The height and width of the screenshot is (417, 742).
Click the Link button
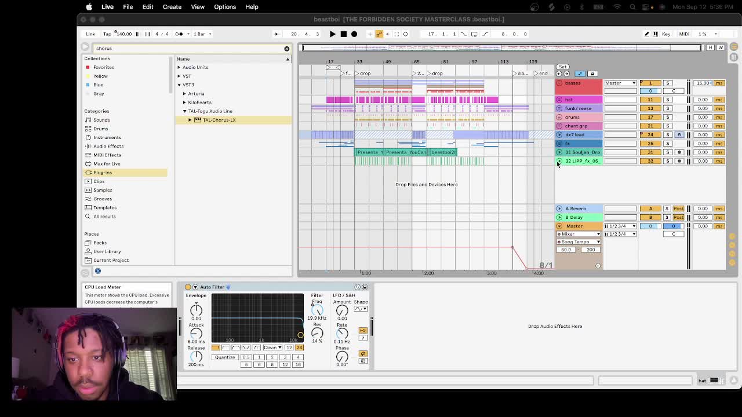click(90, 34)
